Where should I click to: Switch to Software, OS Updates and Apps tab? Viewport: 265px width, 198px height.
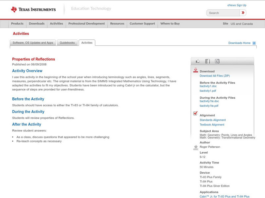(x=33, y=43)
